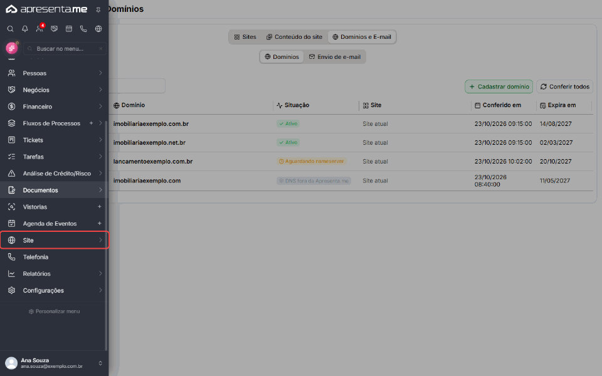Open domain imobiliariaexemplo.net.br
602x376 pixels.
click(x=149, y=143)
